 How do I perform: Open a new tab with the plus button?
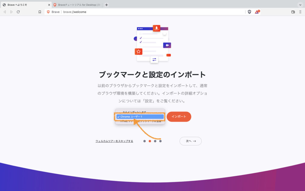(107, 5)
